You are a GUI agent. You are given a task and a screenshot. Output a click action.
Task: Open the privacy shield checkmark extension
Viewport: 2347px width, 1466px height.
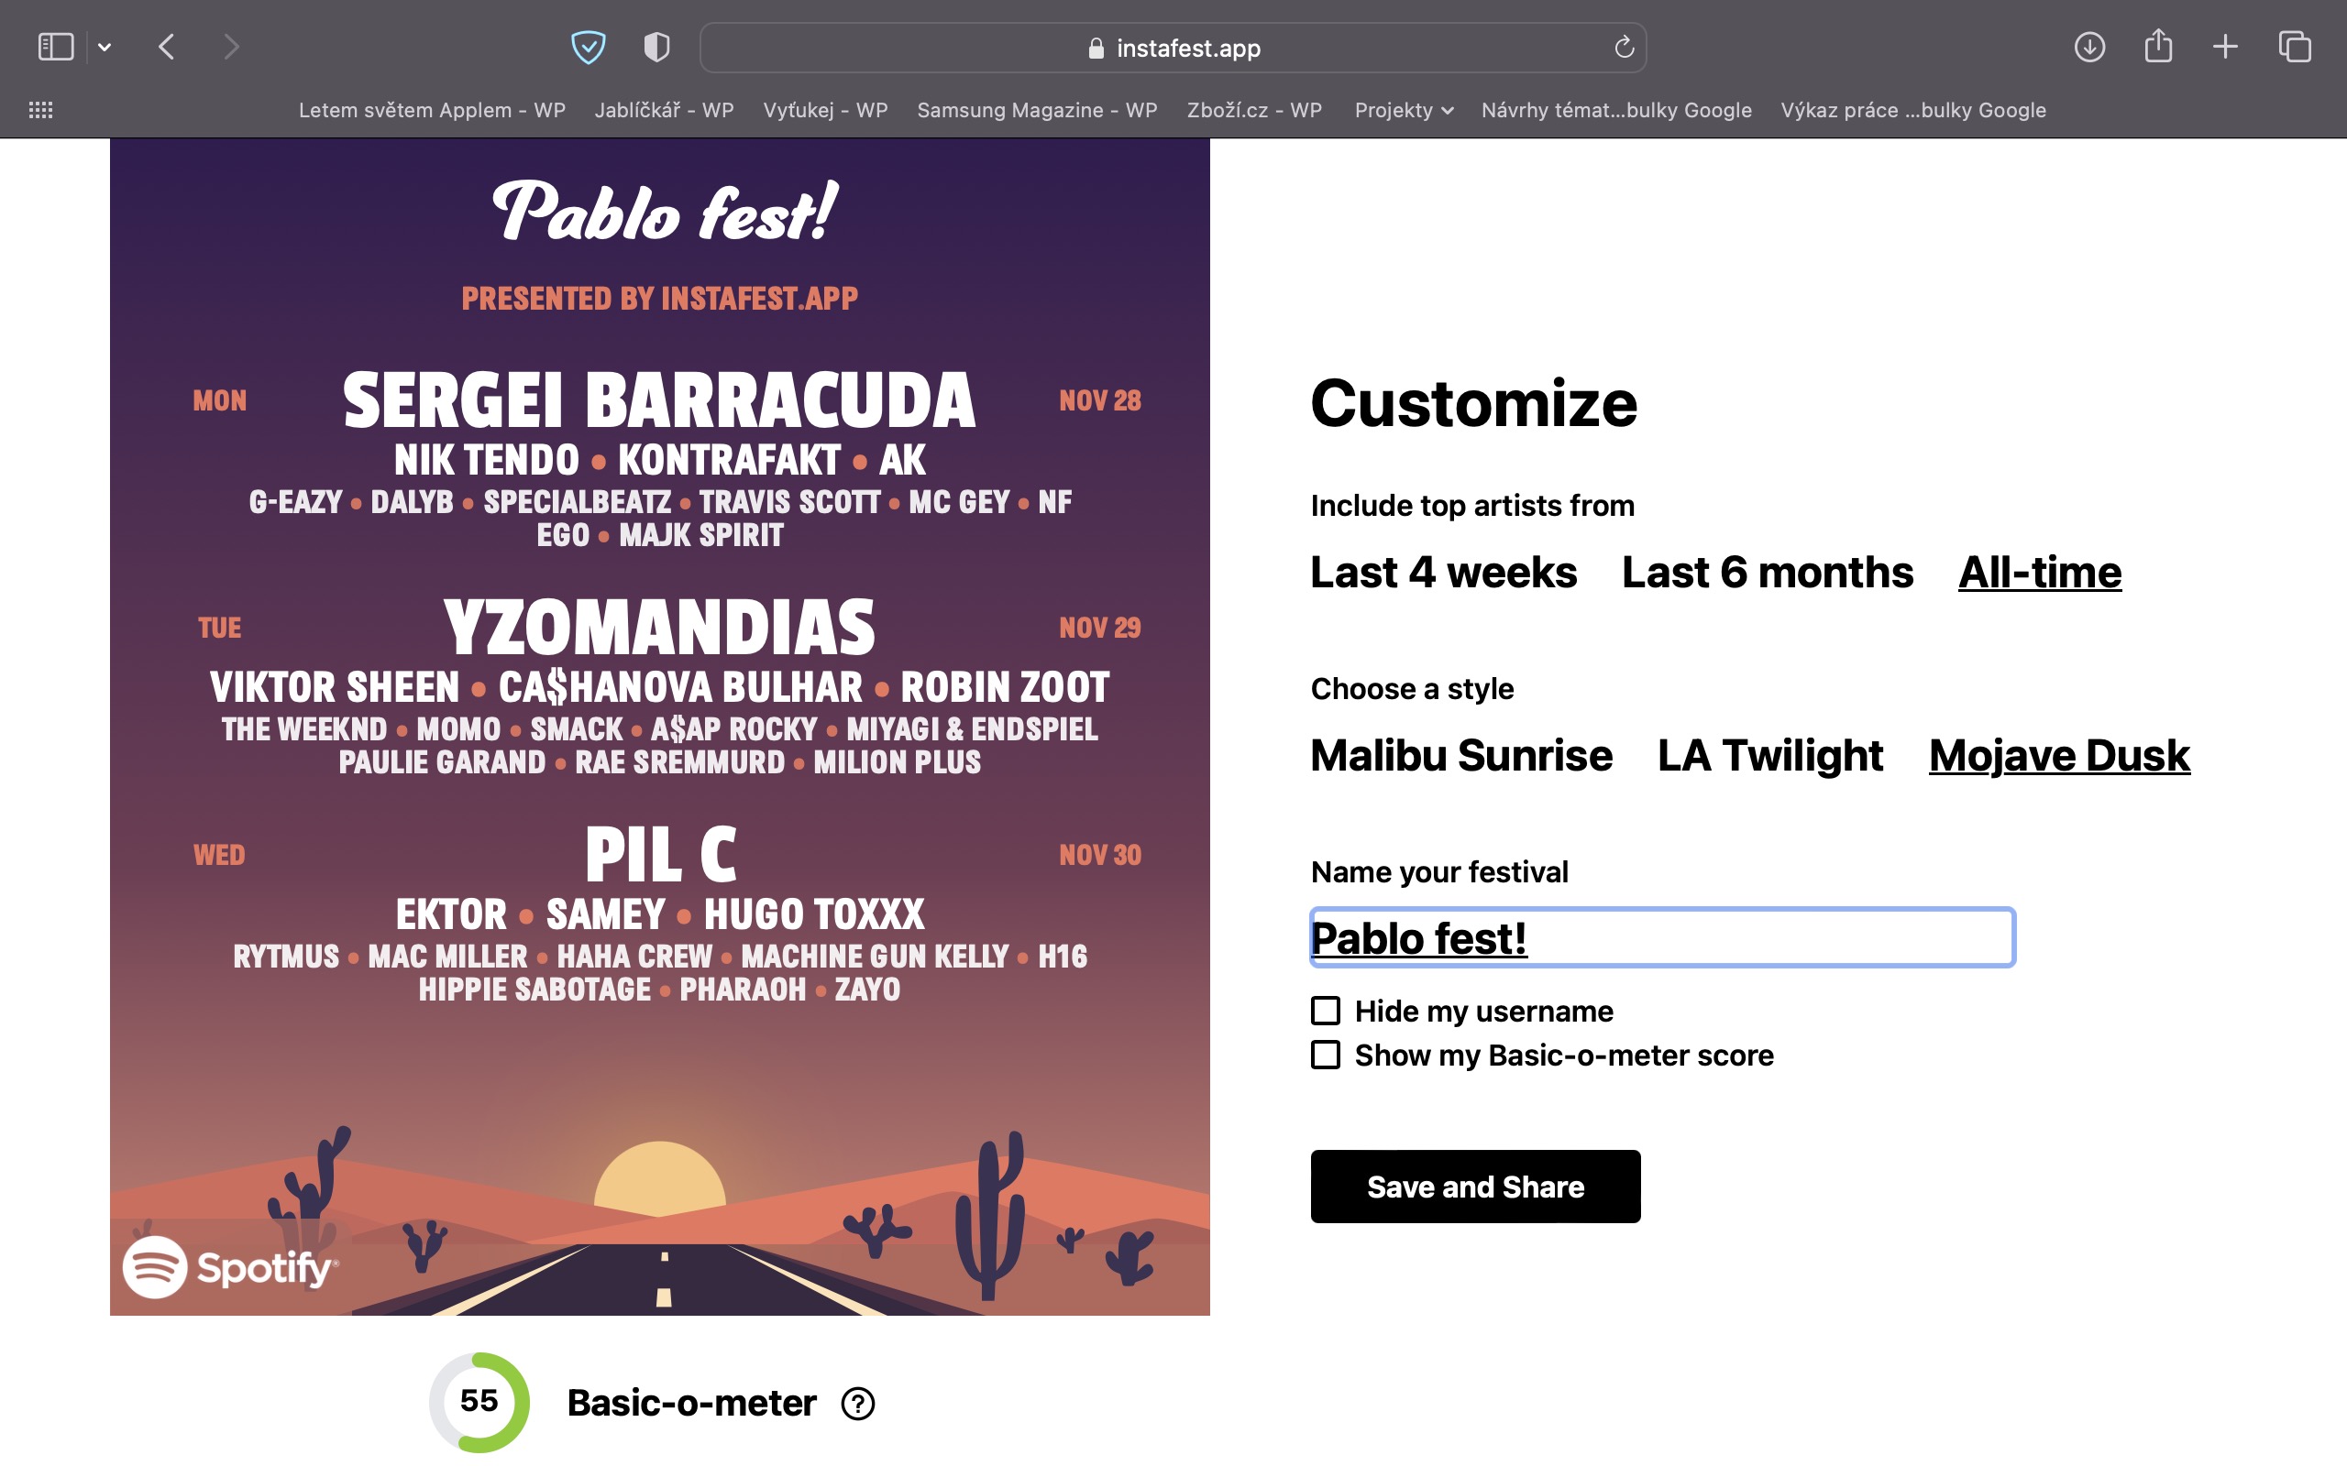pos(588,47)
